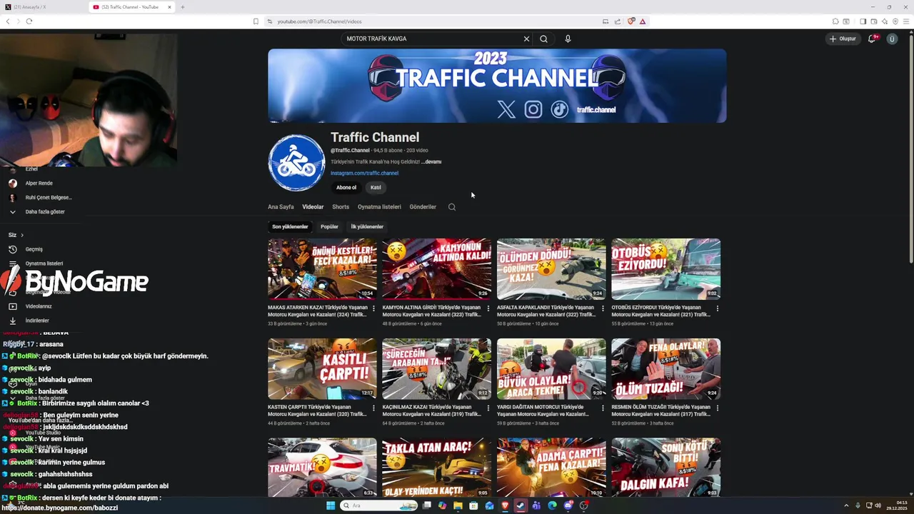Bookmark this page with the bookmark icon
The image size is (914, 514).
click(256, 21)
